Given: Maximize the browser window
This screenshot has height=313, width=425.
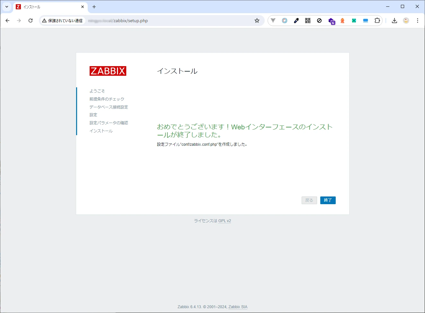Looking at the screenshot, I should [x=403, y=6].
